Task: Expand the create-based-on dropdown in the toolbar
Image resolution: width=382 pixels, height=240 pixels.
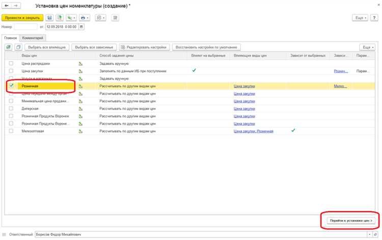Action: click(71, 18)
